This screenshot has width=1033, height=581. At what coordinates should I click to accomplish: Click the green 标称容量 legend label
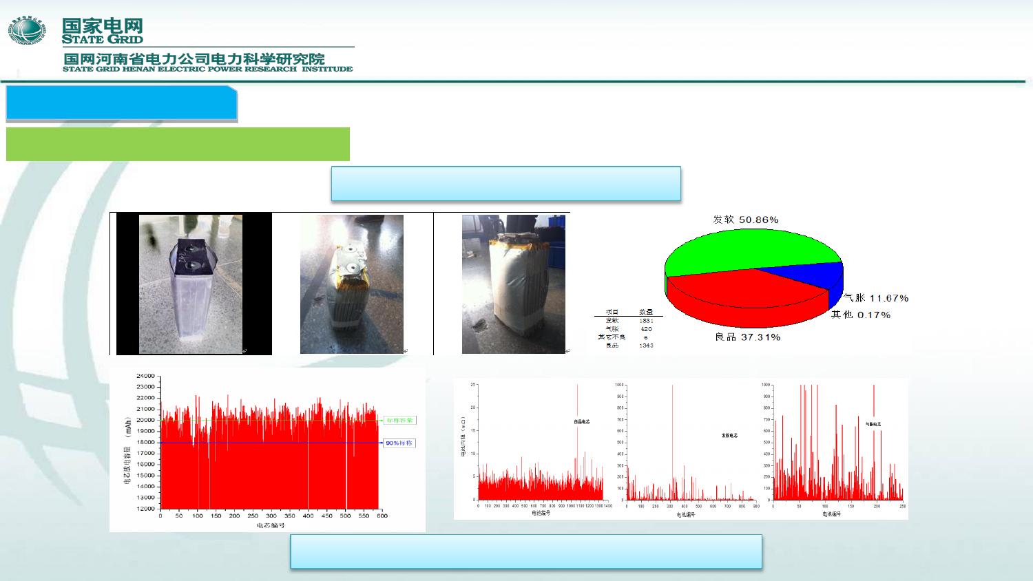click(x=400, y=420)
